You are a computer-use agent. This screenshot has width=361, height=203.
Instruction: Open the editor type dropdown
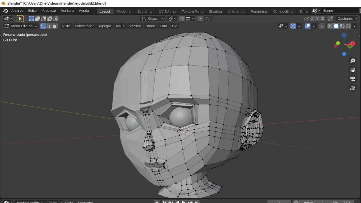[7, 19]
